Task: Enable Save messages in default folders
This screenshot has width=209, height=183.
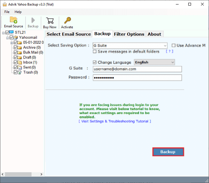Action: 95,51
